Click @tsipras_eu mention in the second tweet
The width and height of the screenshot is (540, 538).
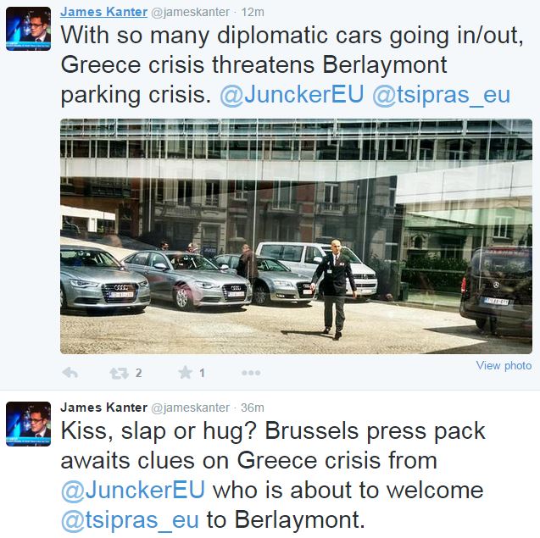click(x=130, y=520)
